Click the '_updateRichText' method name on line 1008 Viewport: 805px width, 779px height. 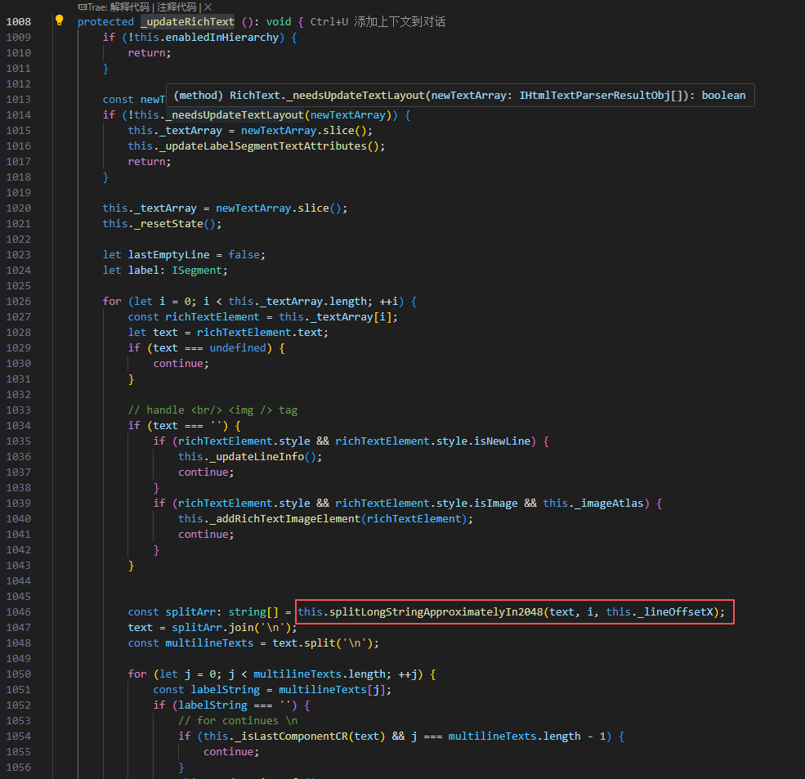click(x=187, y=21)
